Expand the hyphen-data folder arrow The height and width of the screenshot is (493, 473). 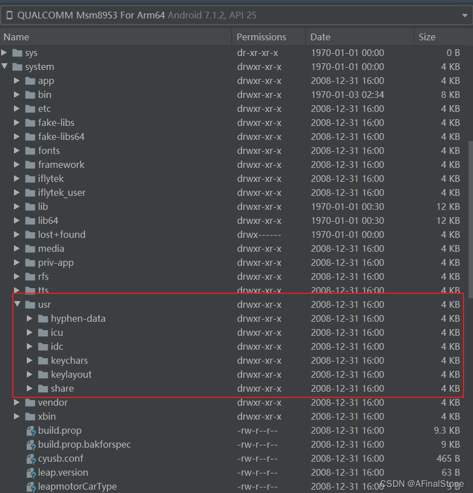tap(30, 318)
